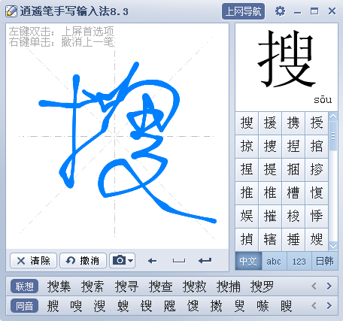Select candidate character 携
Viewport: 343px width, 321px height.
293,123
